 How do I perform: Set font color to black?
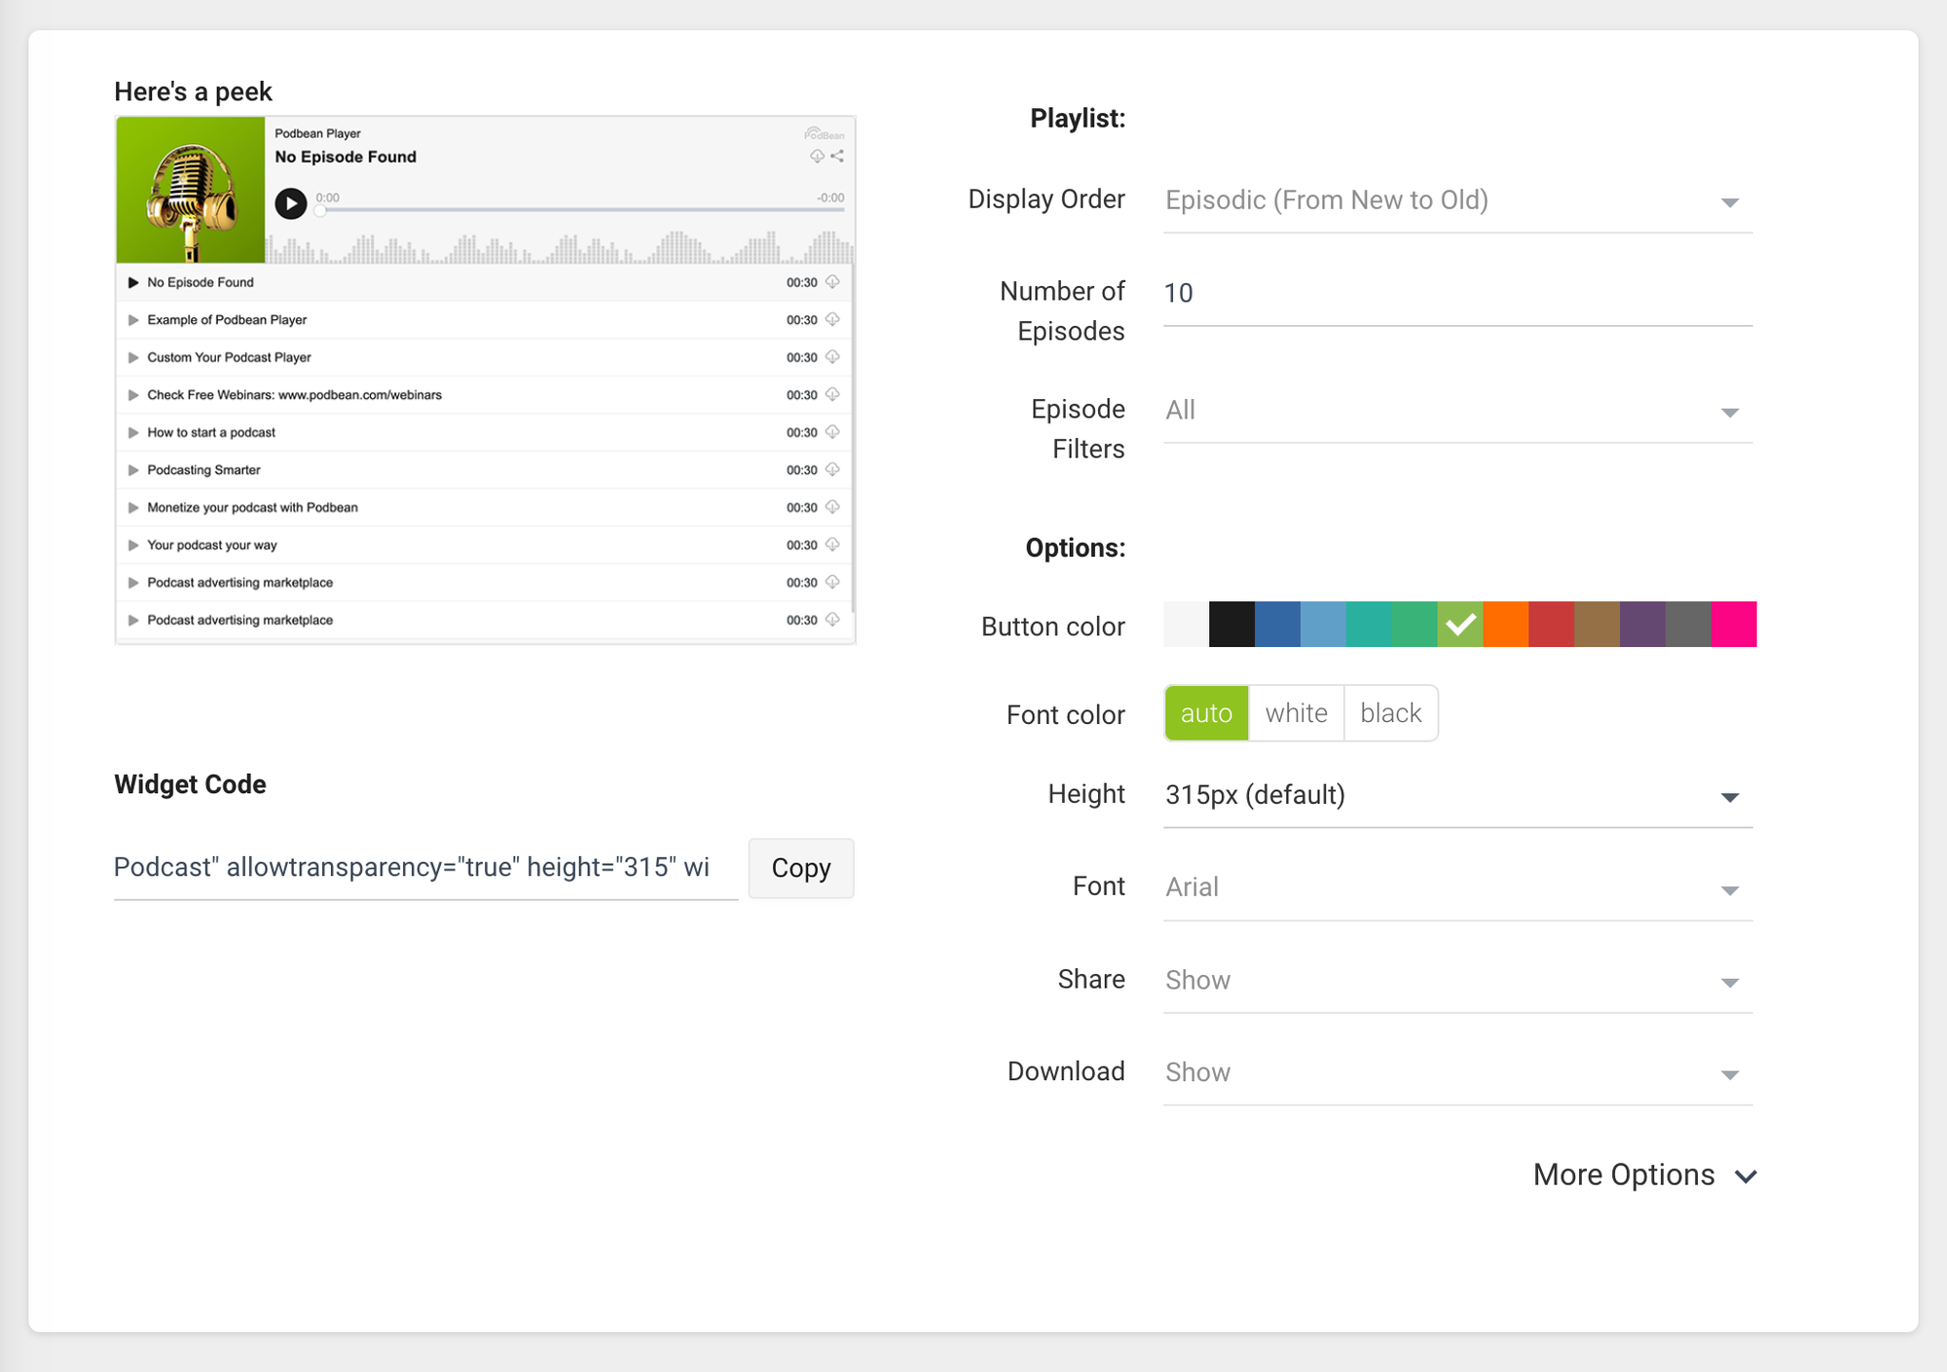1390,712
